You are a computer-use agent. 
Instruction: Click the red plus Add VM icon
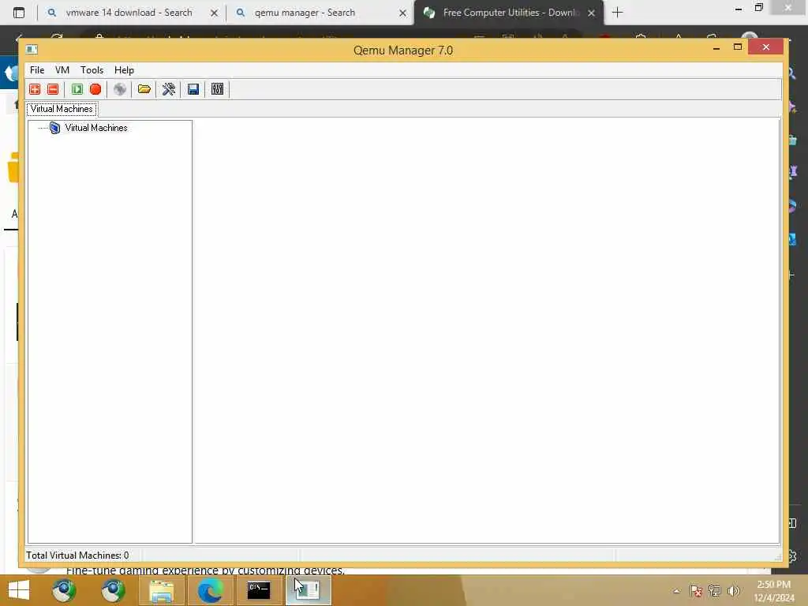(35, 89)
